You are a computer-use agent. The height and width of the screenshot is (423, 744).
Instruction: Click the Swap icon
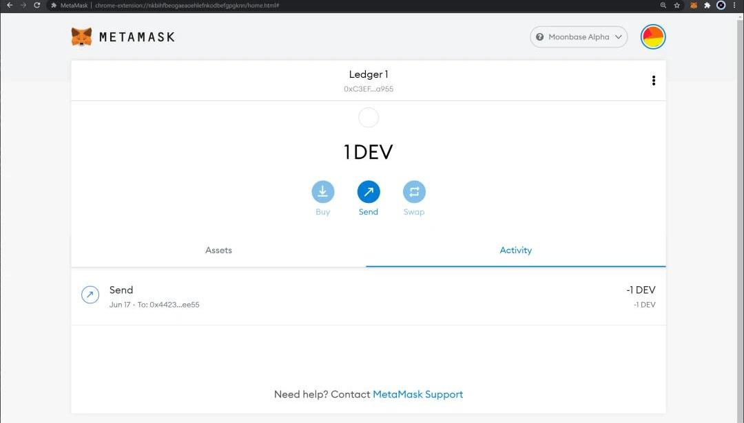pos(414,192)
